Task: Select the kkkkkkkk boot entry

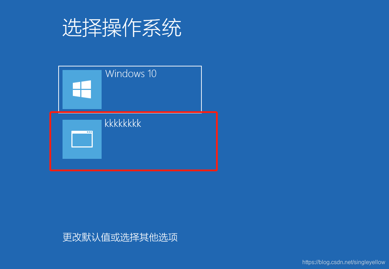Action: pyautogui.click(x=134, y=141)
